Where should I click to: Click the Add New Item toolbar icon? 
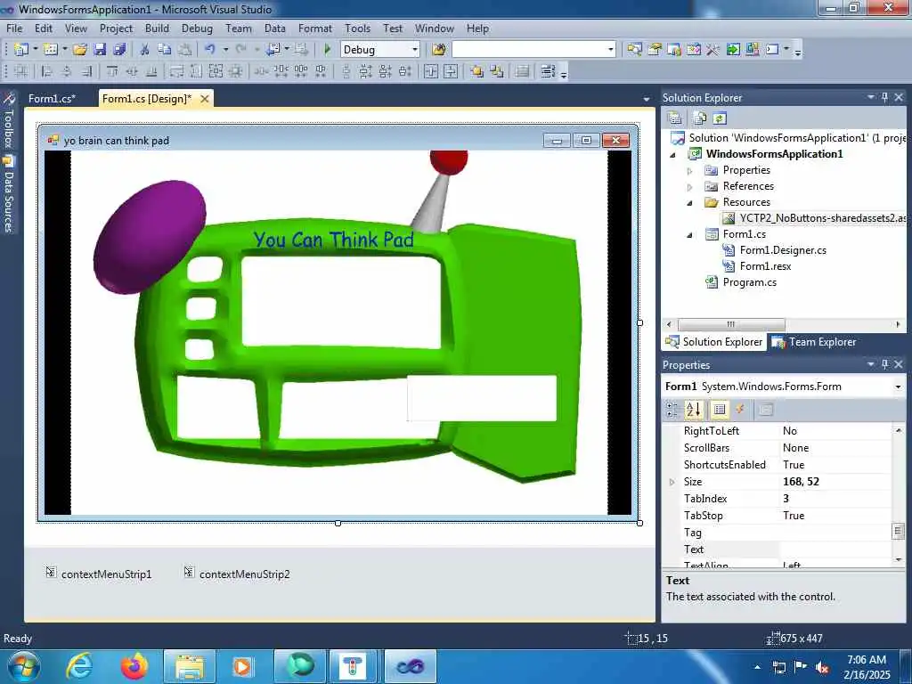point(51,50)
